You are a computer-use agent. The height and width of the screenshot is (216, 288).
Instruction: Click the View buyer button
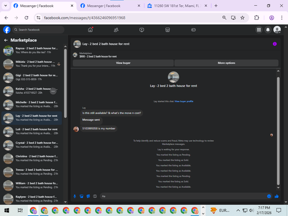(123, 63)
